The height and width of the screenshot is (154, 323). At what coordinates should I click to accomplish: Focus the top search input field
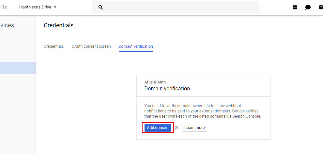[x=175, y=7]
